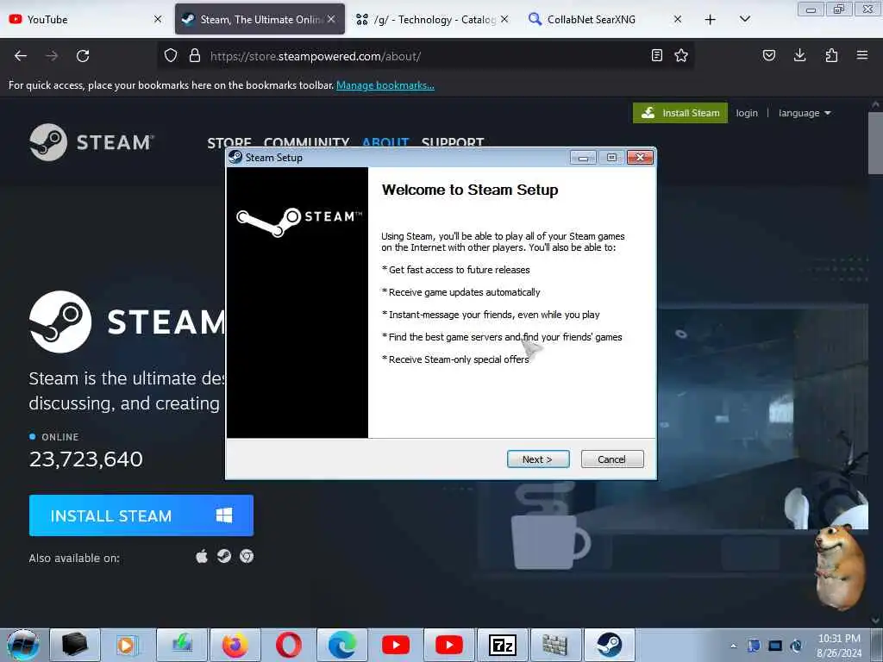The height and width of the screenshot is (662, 883).
Task: Open a new browser tab
Action: click(x=711, y=20)
